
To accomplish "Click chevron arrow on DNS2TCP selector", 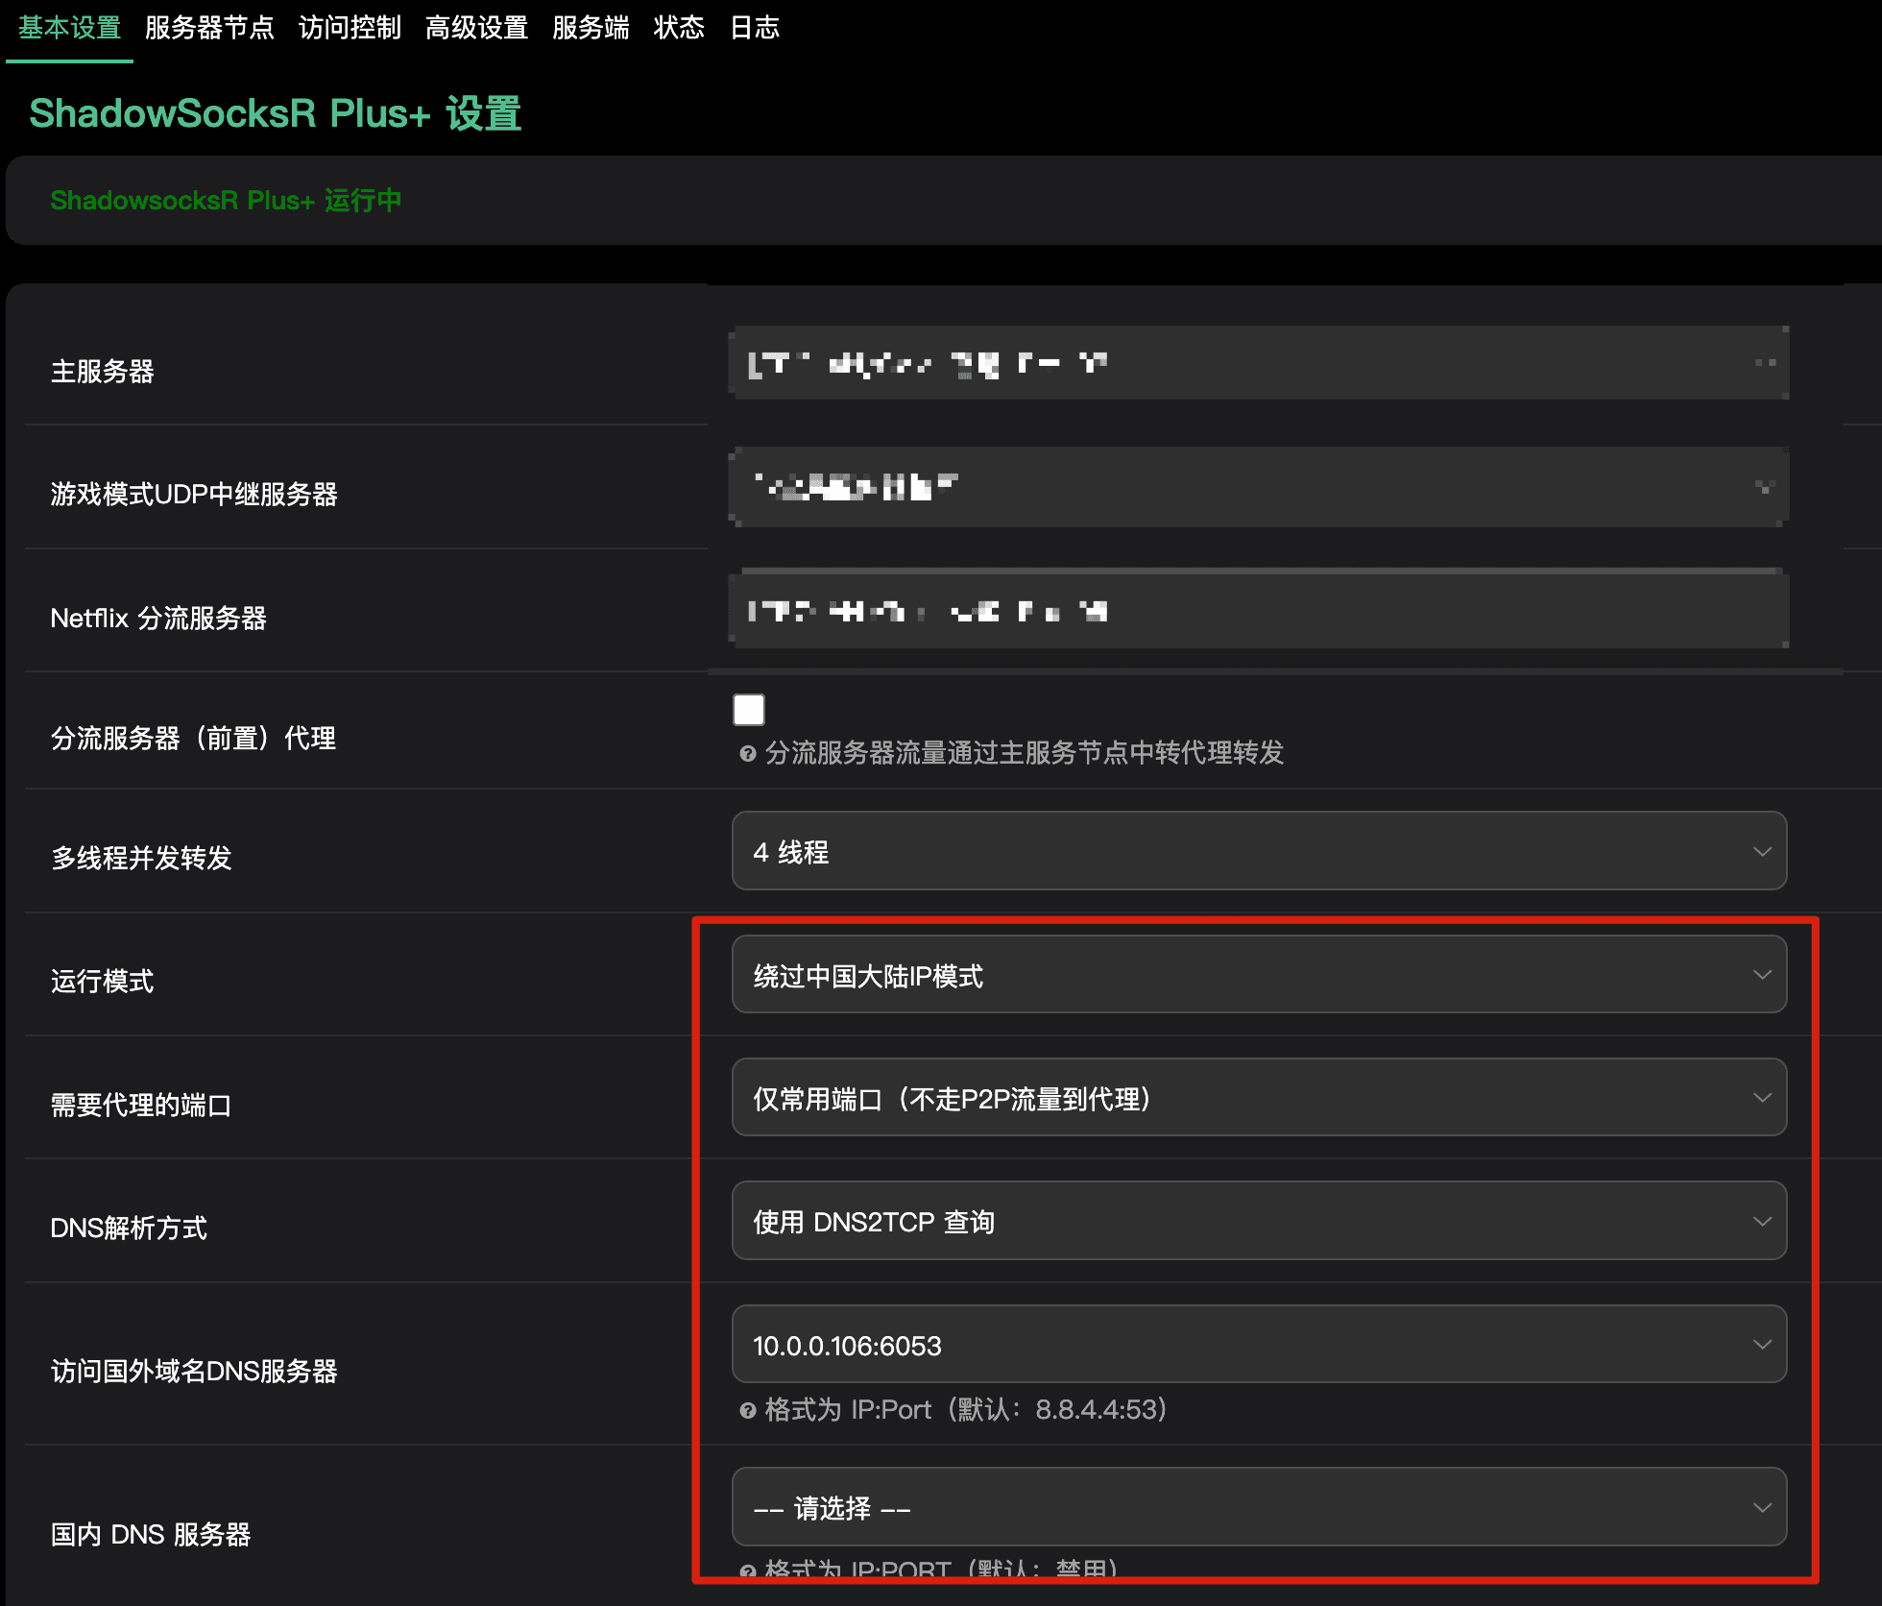I will point(1762,1222).
